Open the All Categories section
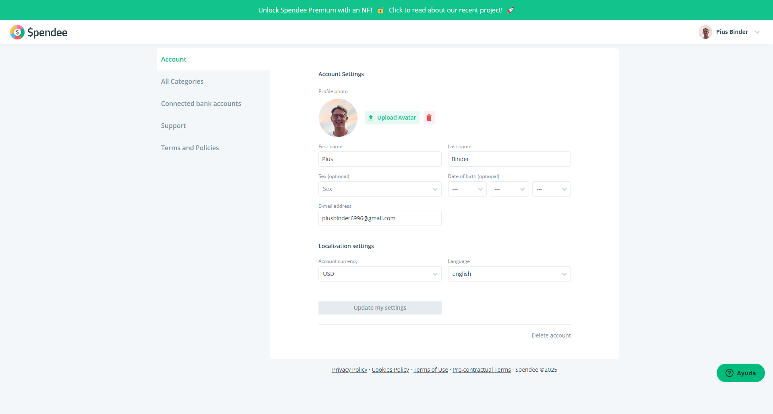Screen dimensions: 773x414 click(182, 81)
